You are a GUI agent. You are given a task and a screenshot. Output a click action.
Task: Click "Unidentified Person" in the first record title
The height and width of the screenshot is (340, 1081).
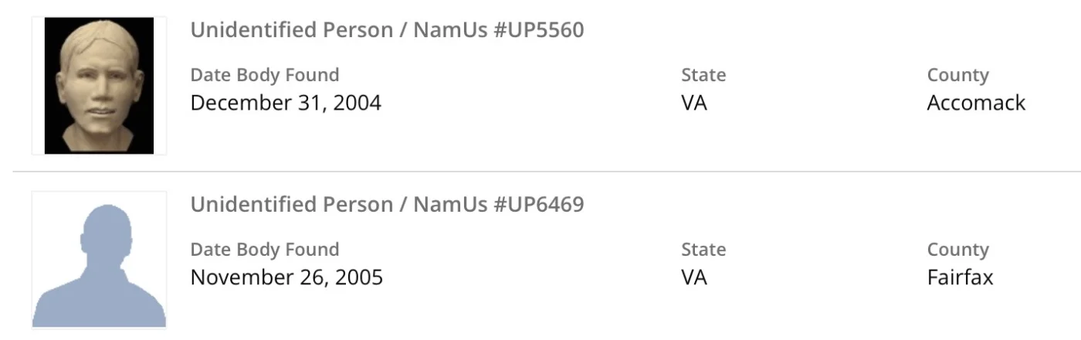[x=292, y=30]
